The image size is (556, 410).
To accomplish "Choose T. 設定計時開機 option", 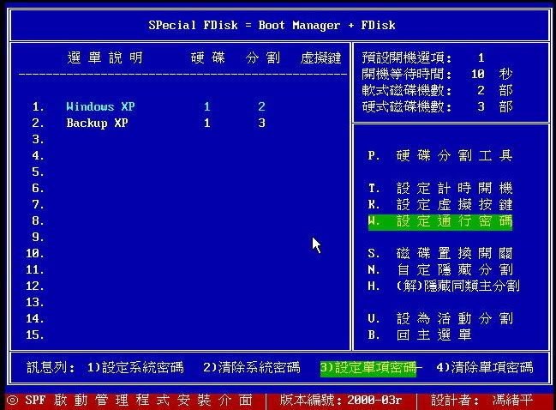I will [440, 188].
